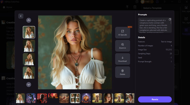Screen dimensions: 190x105
Task: Click the prompt box scrollbar
Action: coord(171,22)
